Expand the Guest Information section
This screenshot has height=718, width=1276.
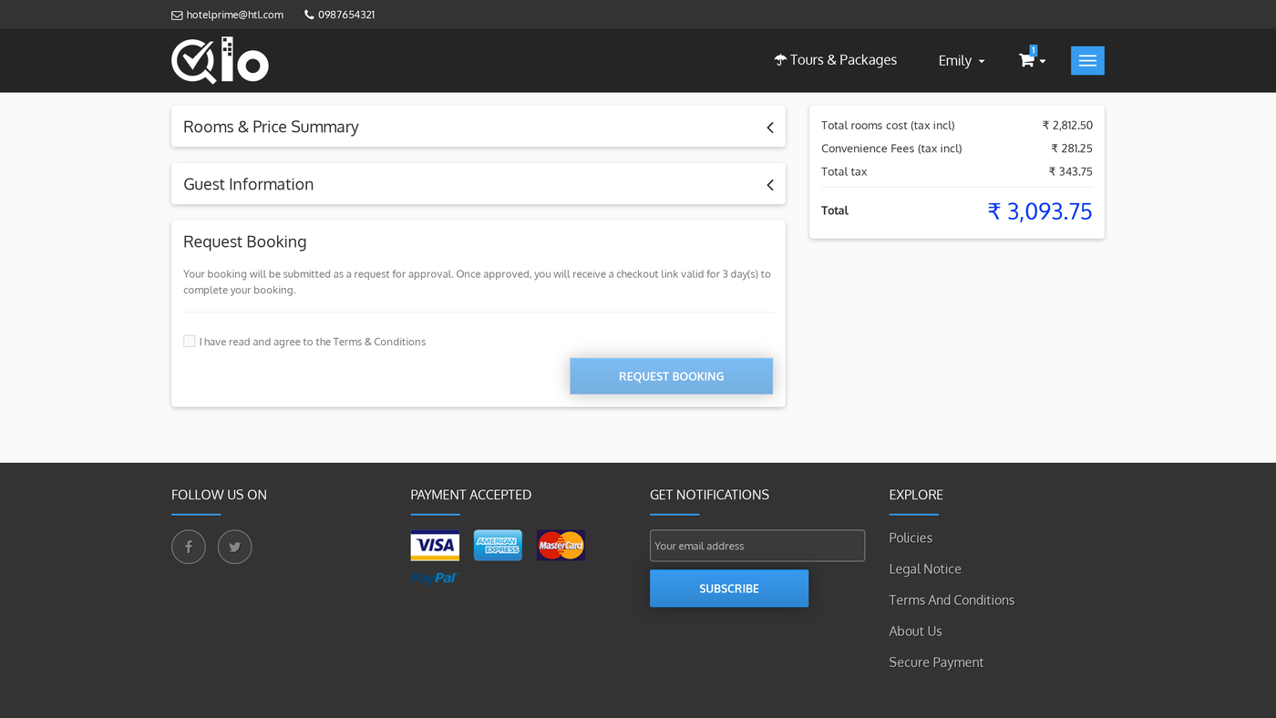tap(478, 184)
